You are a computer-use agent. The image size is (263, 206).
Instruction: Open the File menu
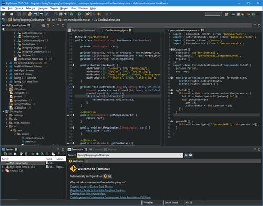[x=3, y=8]
